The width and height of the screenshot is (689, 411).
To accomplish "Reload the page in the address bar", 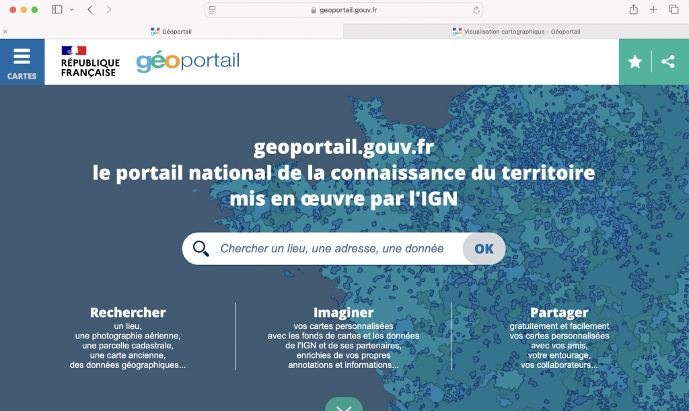I will point(476,10).
